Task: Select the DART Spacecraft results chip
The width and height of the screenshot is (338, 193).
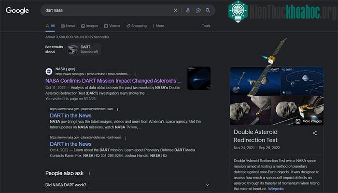Action: (x=84, y=49)
